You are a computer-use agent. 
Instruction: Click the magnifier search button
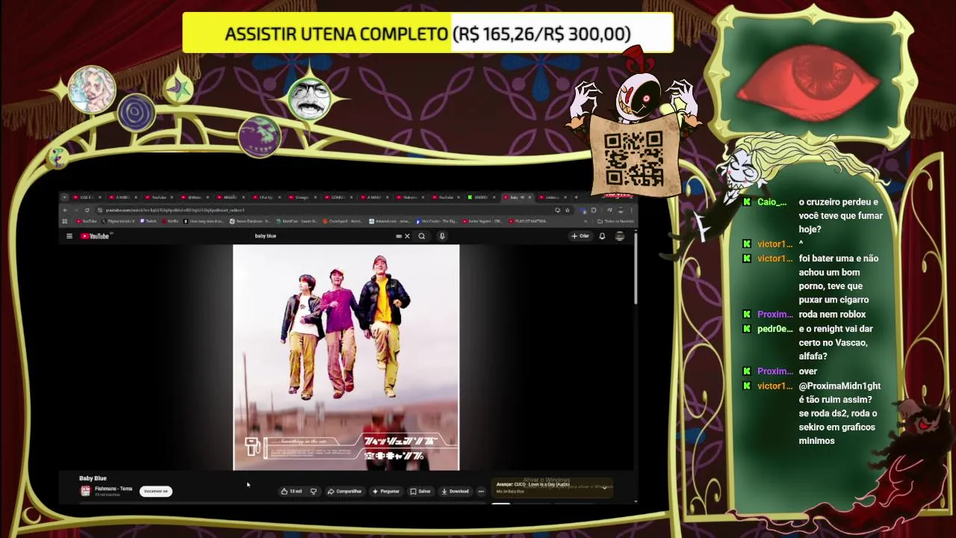coord(422,236)
